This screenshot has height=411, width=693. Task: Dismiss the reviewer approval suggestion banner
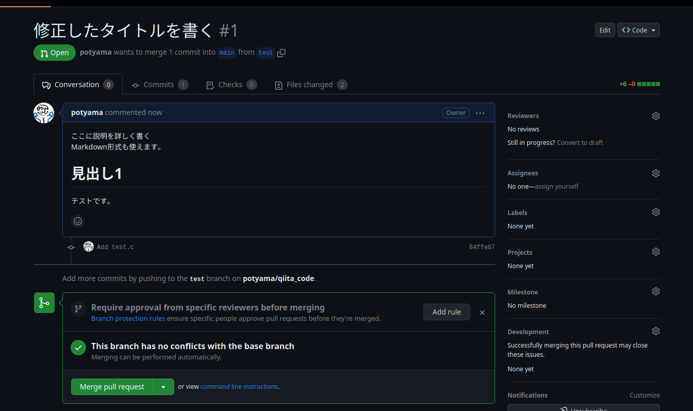pyautogui.click(x=482, y=312)
